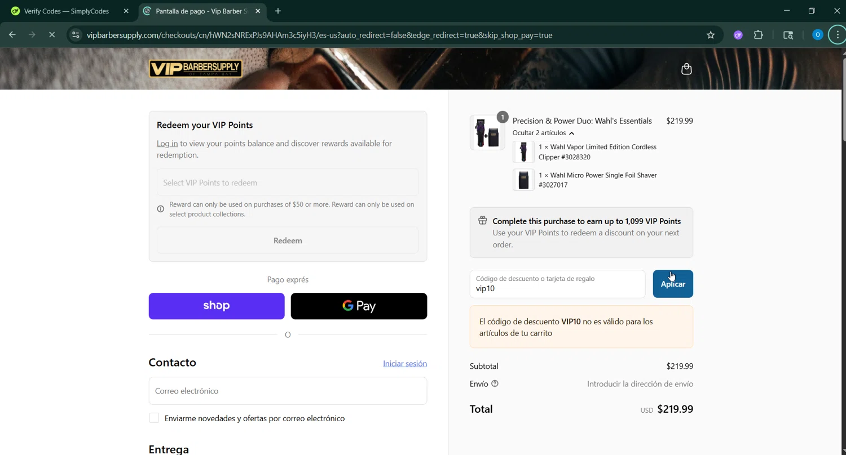Image resolution: width=846 pixels, height=455 pixels.
Task: Click the VIP Barber Supply logo
Action: [x=196, y=69]
